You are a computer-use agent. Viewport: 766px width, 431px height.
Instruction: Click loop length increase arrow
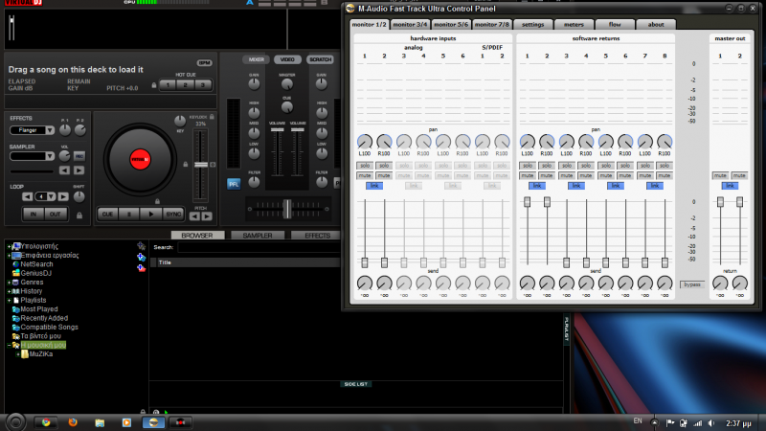(63, 196)
